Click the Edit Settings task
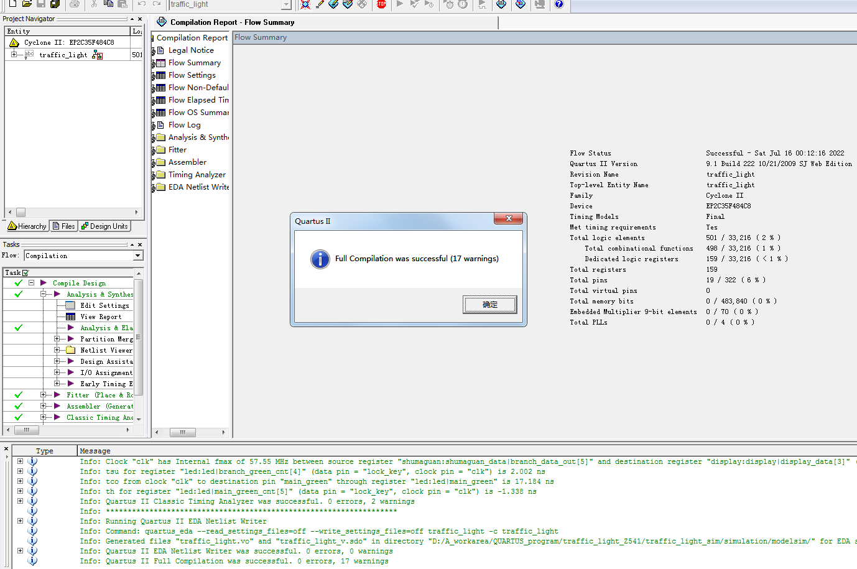 point(104,305)
